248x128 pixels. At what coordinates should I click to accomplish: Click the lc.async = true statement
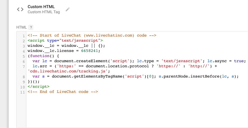pyautogui.click(x=226, y=61)
